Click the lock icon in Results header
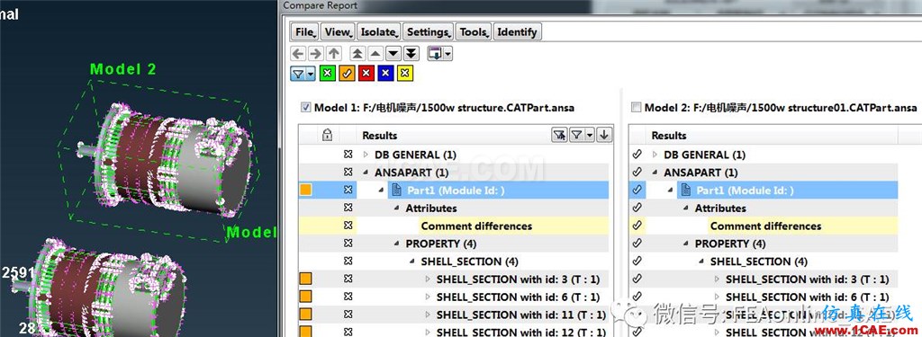The image size is (922, 337). [328, 136]
